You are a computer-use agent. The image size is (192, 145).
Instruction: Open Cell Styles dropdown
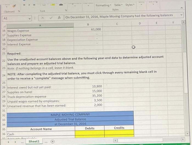click(130, 5)
